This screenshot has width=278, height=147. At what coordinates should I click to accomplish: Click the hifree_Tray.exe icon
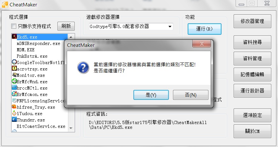(x=14, y=107)
